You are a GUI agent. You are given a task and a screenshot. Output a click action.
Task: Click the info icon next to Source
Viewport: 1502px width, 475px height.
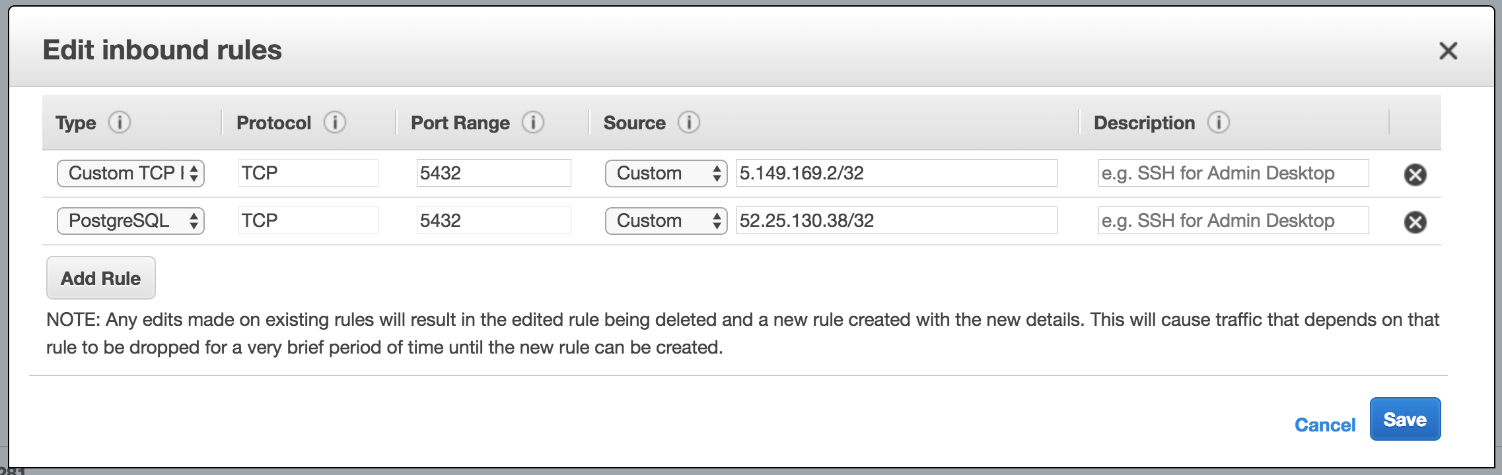(x=688, y=123)
